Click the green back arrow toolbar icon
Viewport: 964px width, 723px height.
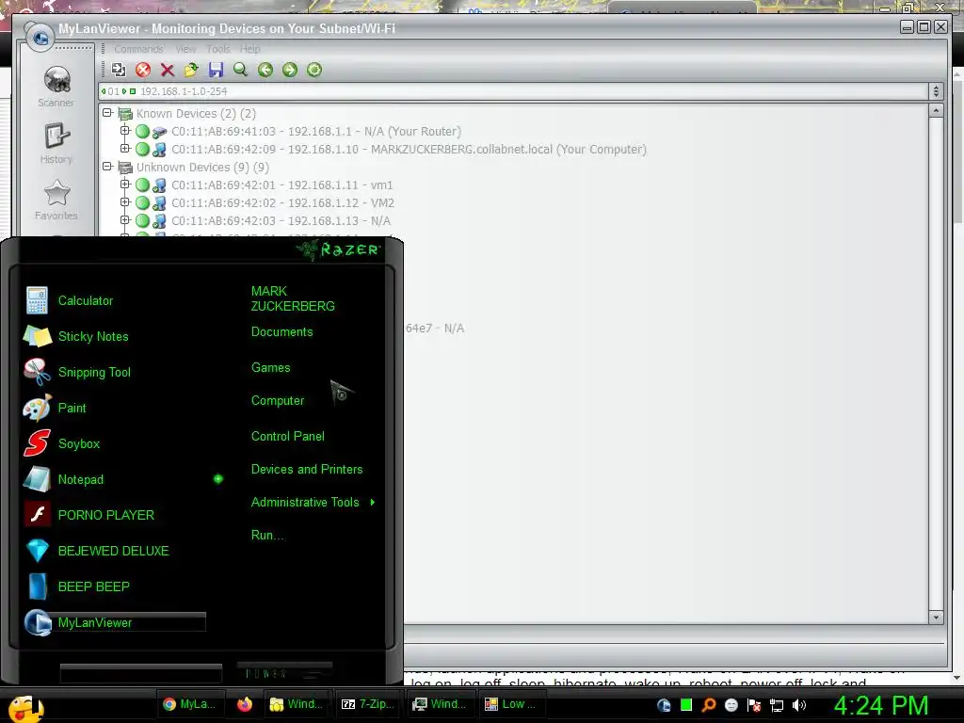click(265, 70)
